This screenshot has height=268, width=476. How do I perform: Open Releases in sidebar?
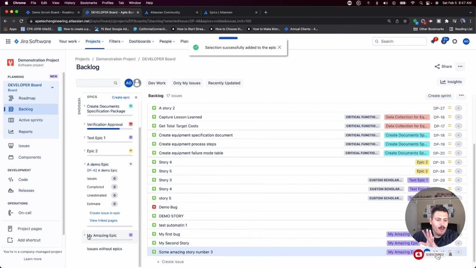(26, 190)
